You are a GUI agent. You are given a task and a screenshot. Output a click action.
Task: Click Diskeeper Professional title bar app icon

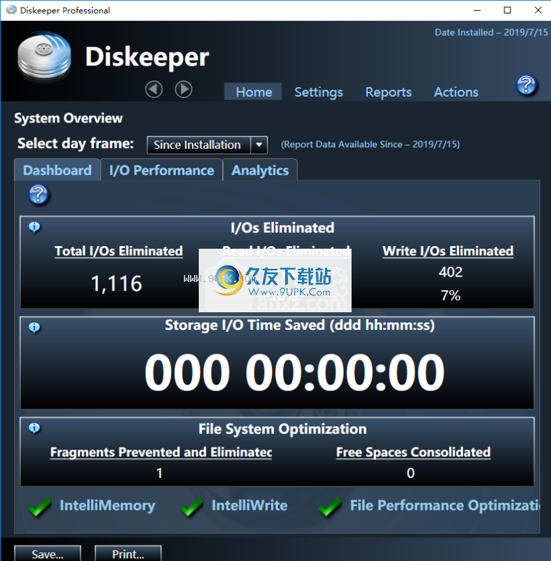(11, 9)
